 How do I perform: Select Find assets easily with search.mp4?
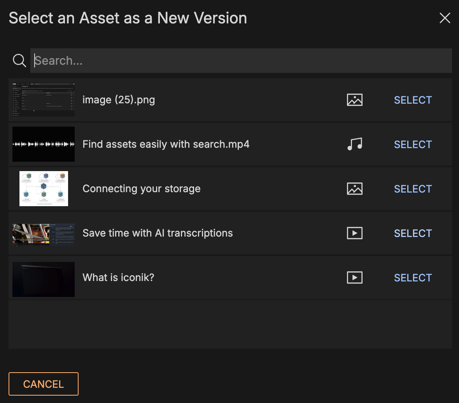pyautogui.click(x=413, y=145)
